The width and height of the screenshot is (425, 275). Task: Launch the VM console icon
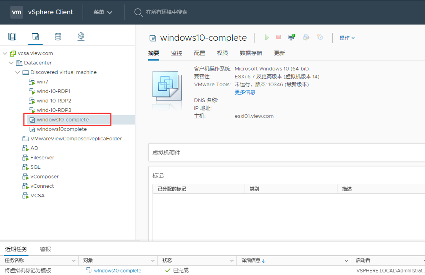[x=291, y=37]
